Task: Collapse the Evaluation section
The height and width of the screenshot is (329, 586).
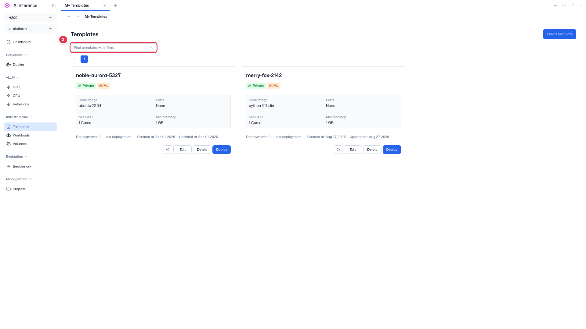Action: 17,157
